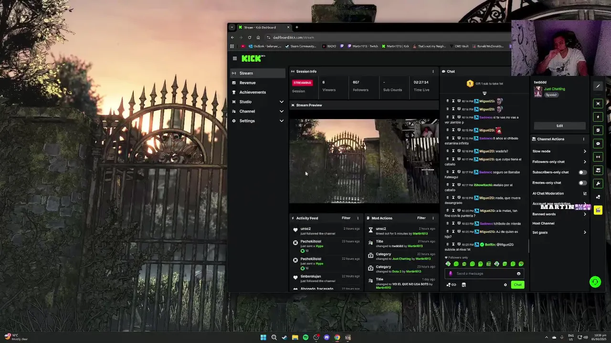Expand the Settings sidebar section
Image resolution: width=611 pixels, height=343 pixels.
coord(281,121)
